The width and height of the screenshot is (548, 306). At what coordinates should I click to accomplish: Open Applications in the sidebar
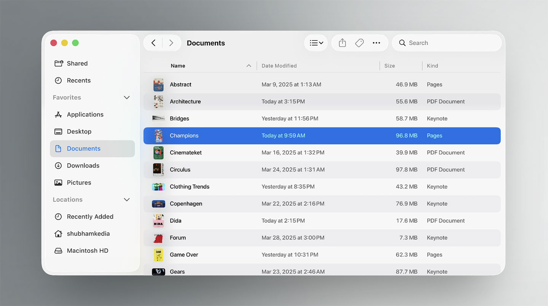tap(92, 115)
